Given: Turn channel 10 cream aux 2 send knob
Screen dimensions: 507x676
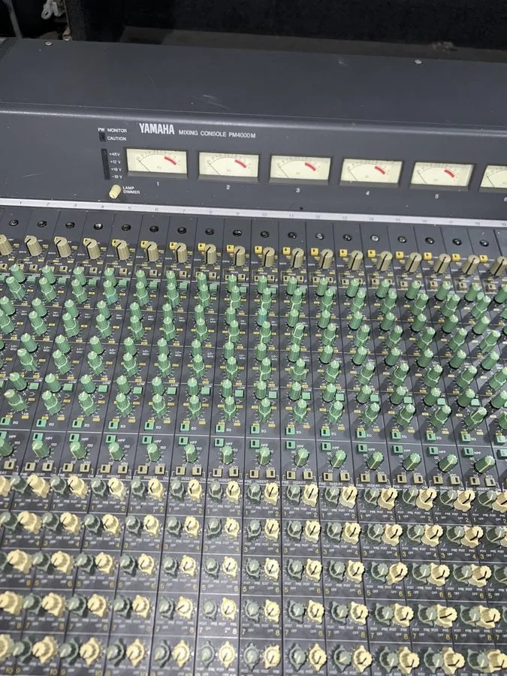Looking at the screenshot, I should coord(272,493).
